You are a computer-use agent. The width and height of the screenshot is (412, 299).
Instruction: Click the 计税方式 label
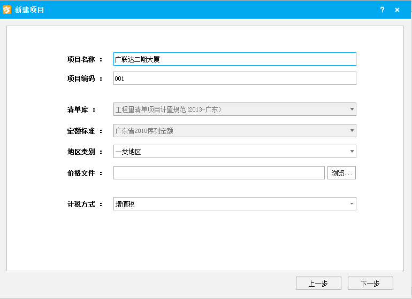click(81, 204)
